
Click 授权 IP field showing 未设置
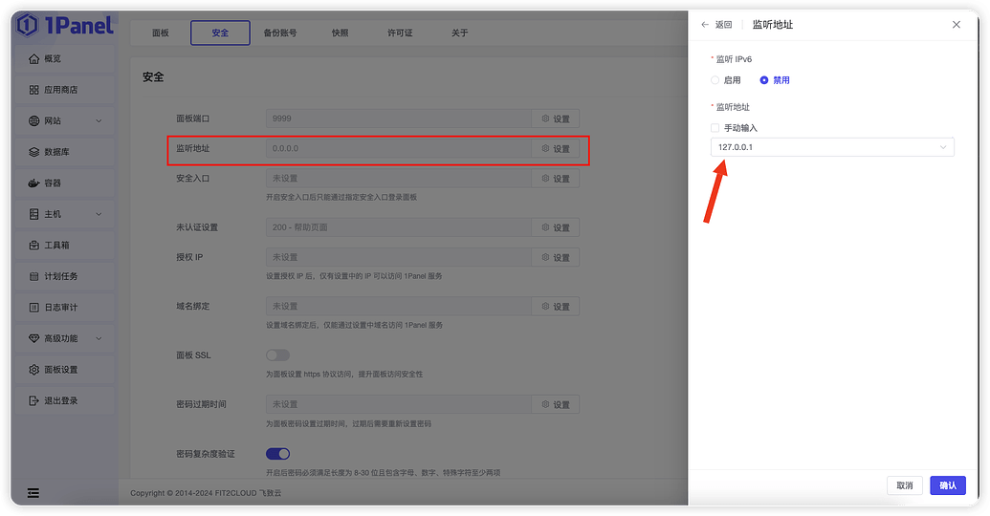399,257
